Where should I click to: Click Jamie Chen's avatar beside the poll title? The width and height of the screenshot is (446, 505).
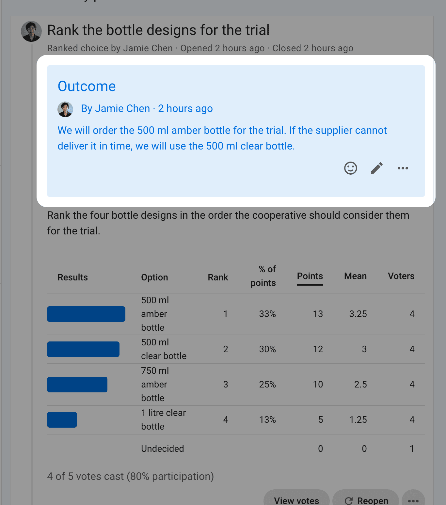pos(31,31)
